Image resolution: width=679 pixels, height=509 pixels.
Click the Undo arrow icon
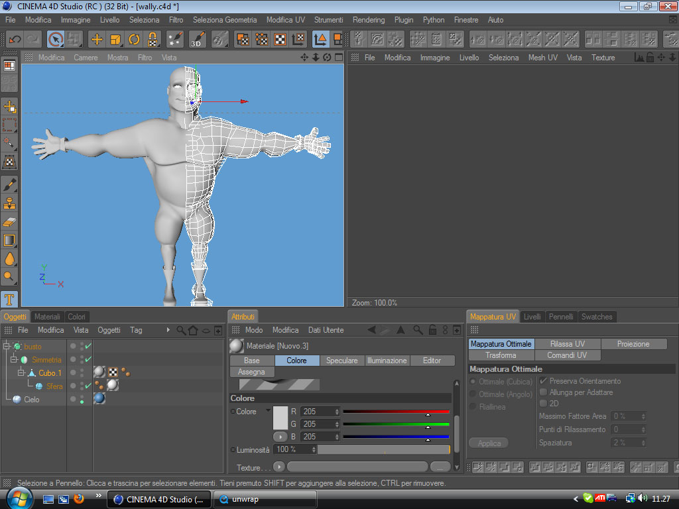pyautogui.click(x=15, y=39)
